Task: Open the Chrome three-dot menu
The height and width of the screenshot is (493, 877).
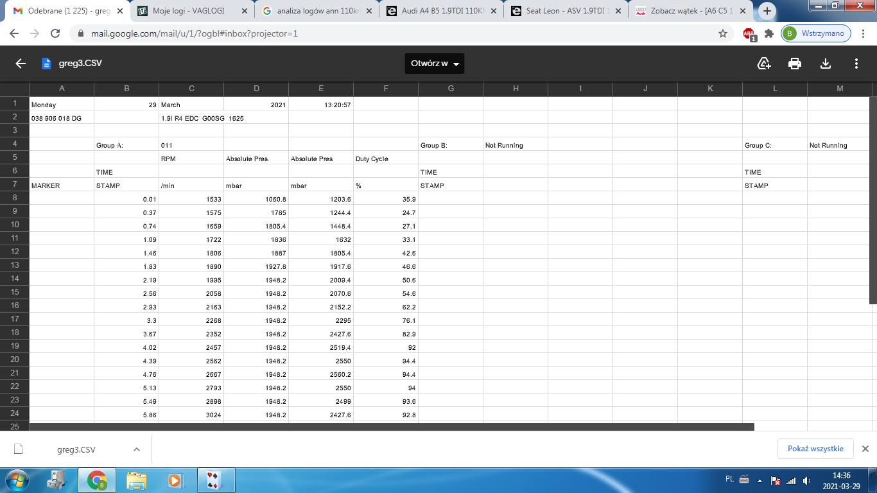Action: pyautogui.click(x=864, y=33)
